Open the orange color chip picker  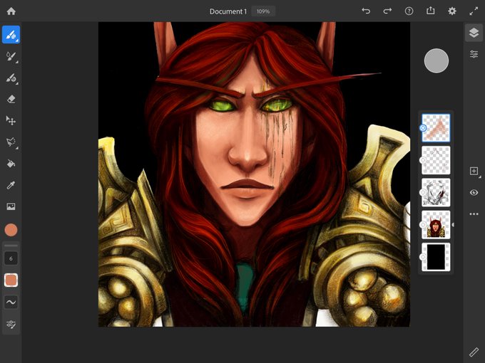pos(11,230)
